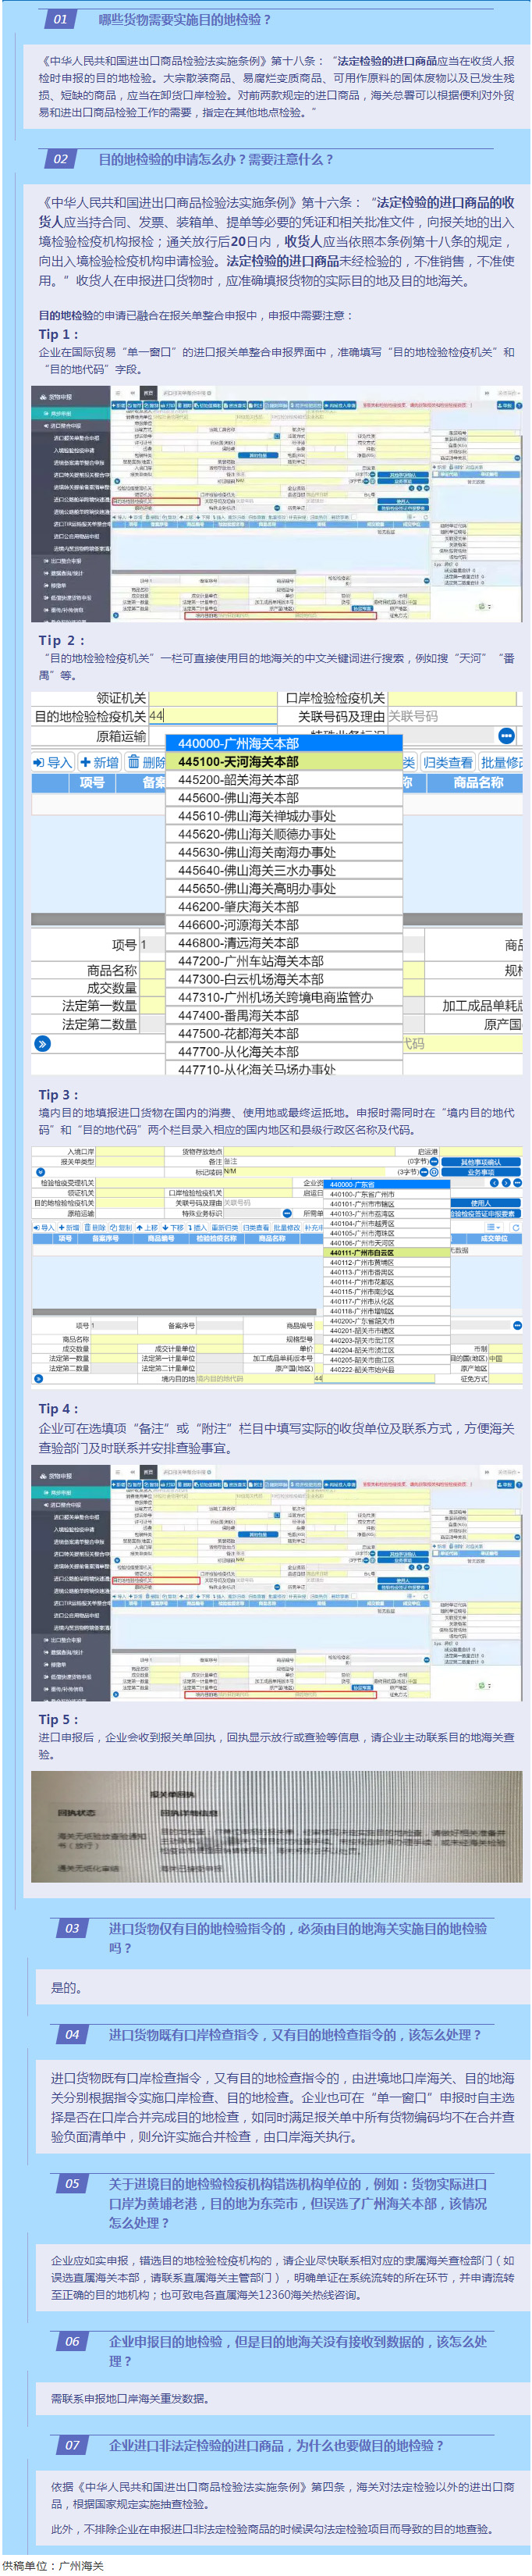532x2576 pixels.
Task: Select 447400-番禺海关本部 option
Action: click(x=283, y=1015)
